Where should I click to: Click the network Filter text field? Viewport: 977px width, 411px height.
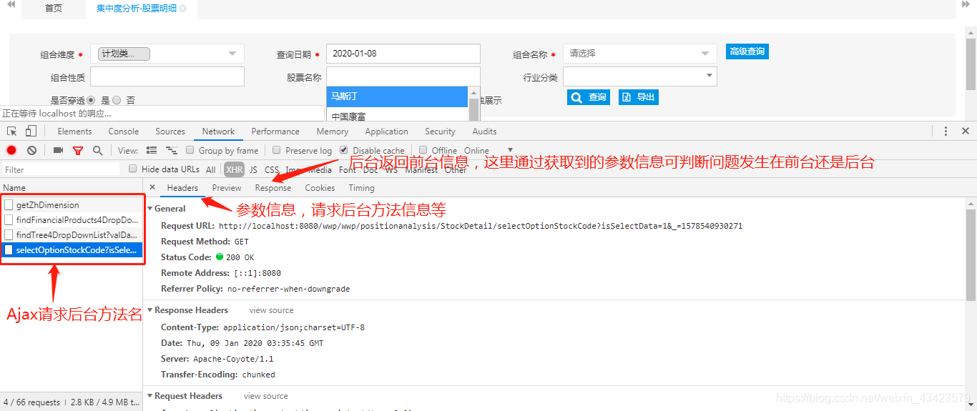coord(61,169)
